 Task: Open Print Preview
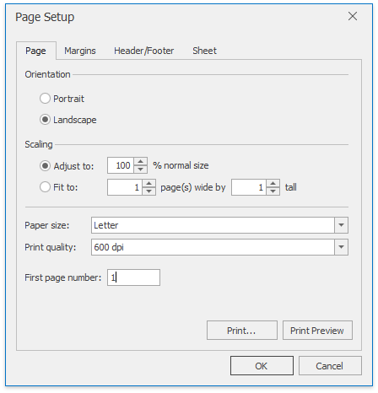(x=317, y=331)
